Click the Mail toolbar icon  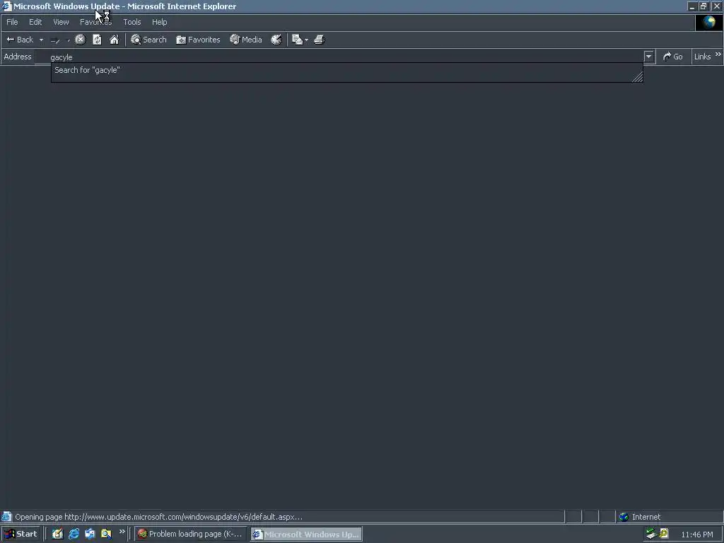coord(297,40)
